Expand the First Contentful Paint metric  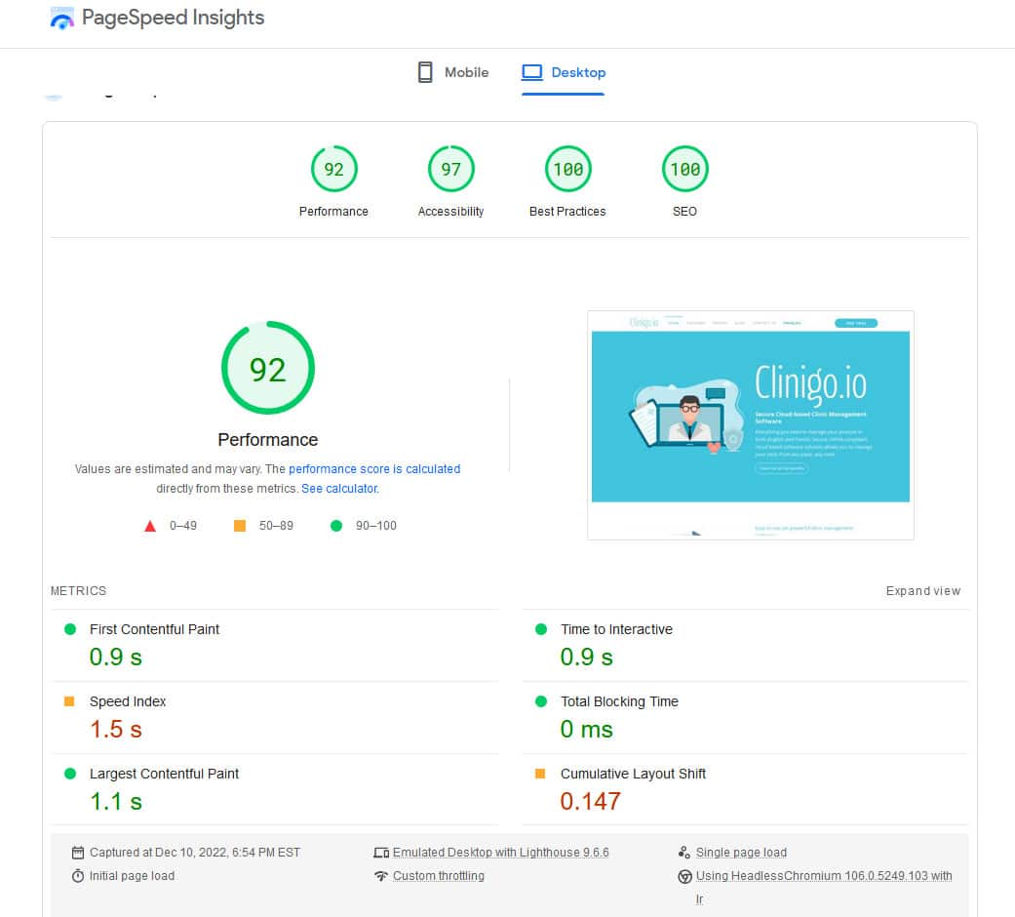(x=154, y=630)
